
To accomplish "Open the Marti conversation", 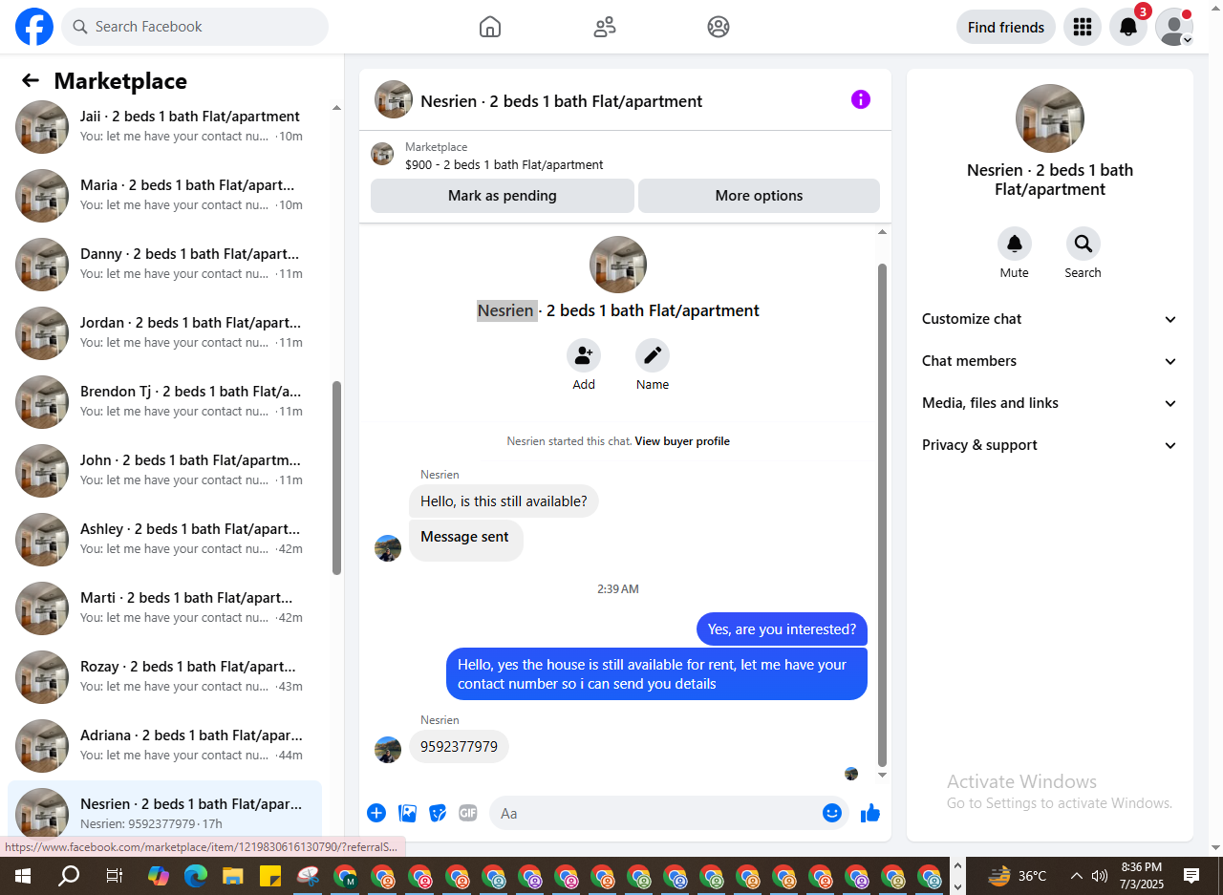I will [x=164, y=608].
